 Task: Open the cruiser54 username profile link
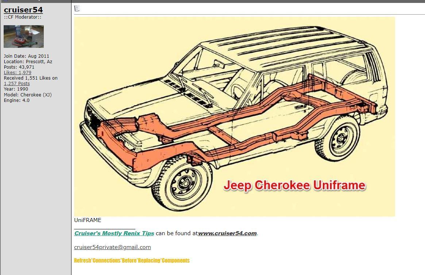23,10
